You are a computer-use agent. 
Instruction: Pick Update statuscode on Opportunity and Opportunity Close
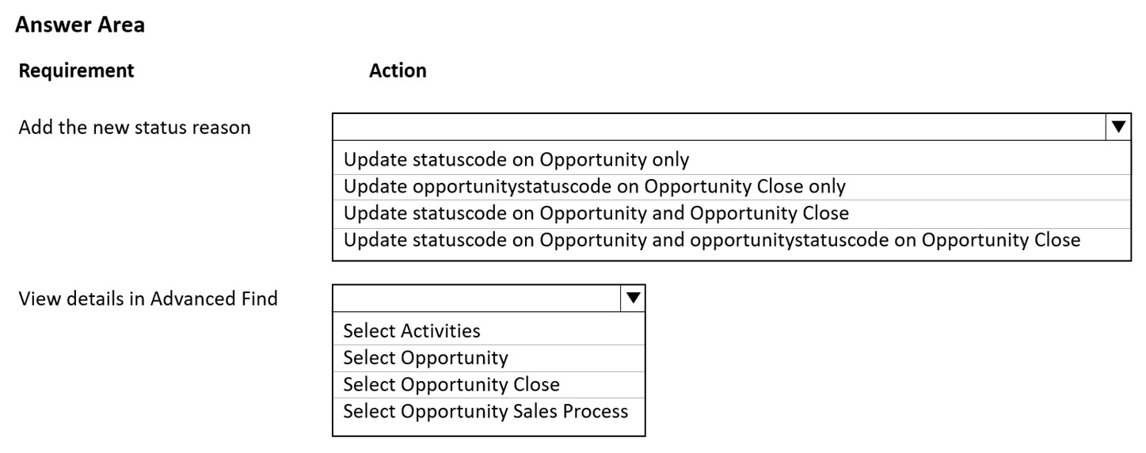tap(731, 213)
